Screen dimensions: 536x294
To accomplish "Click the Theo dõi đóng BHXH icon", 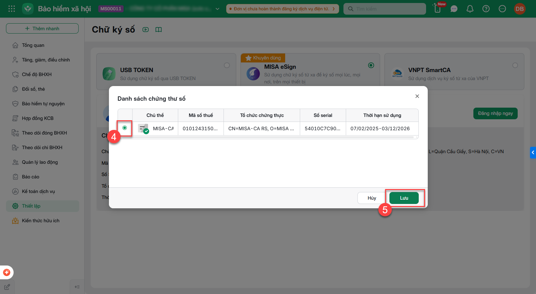I will coord(15,133).
